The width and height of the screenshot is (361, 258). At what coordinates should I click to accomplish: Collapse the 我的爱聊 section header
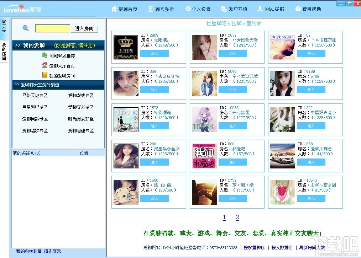58,45
